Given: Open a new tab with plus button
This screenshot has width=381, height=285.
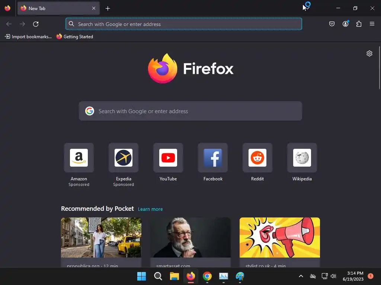Looking at the screenshot, I should (108, 9).
